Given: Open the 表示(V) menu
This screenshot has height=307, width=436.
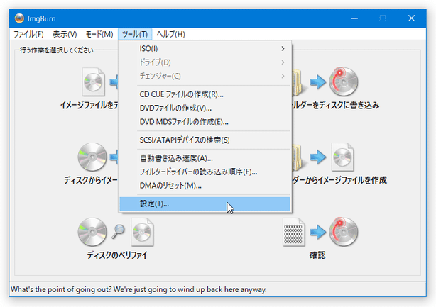Looking at the screenshot, I should tap(65, 34).
